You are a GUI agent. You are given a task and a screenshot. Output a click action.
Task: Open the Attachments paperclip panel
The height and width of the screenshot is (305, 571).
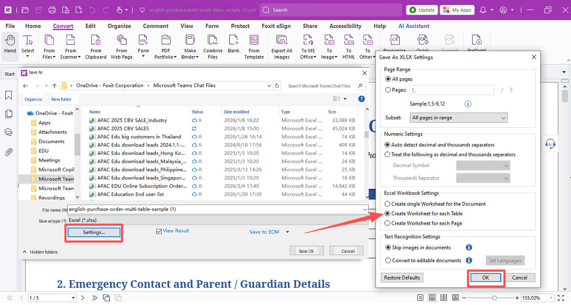[x=9, y=152]
